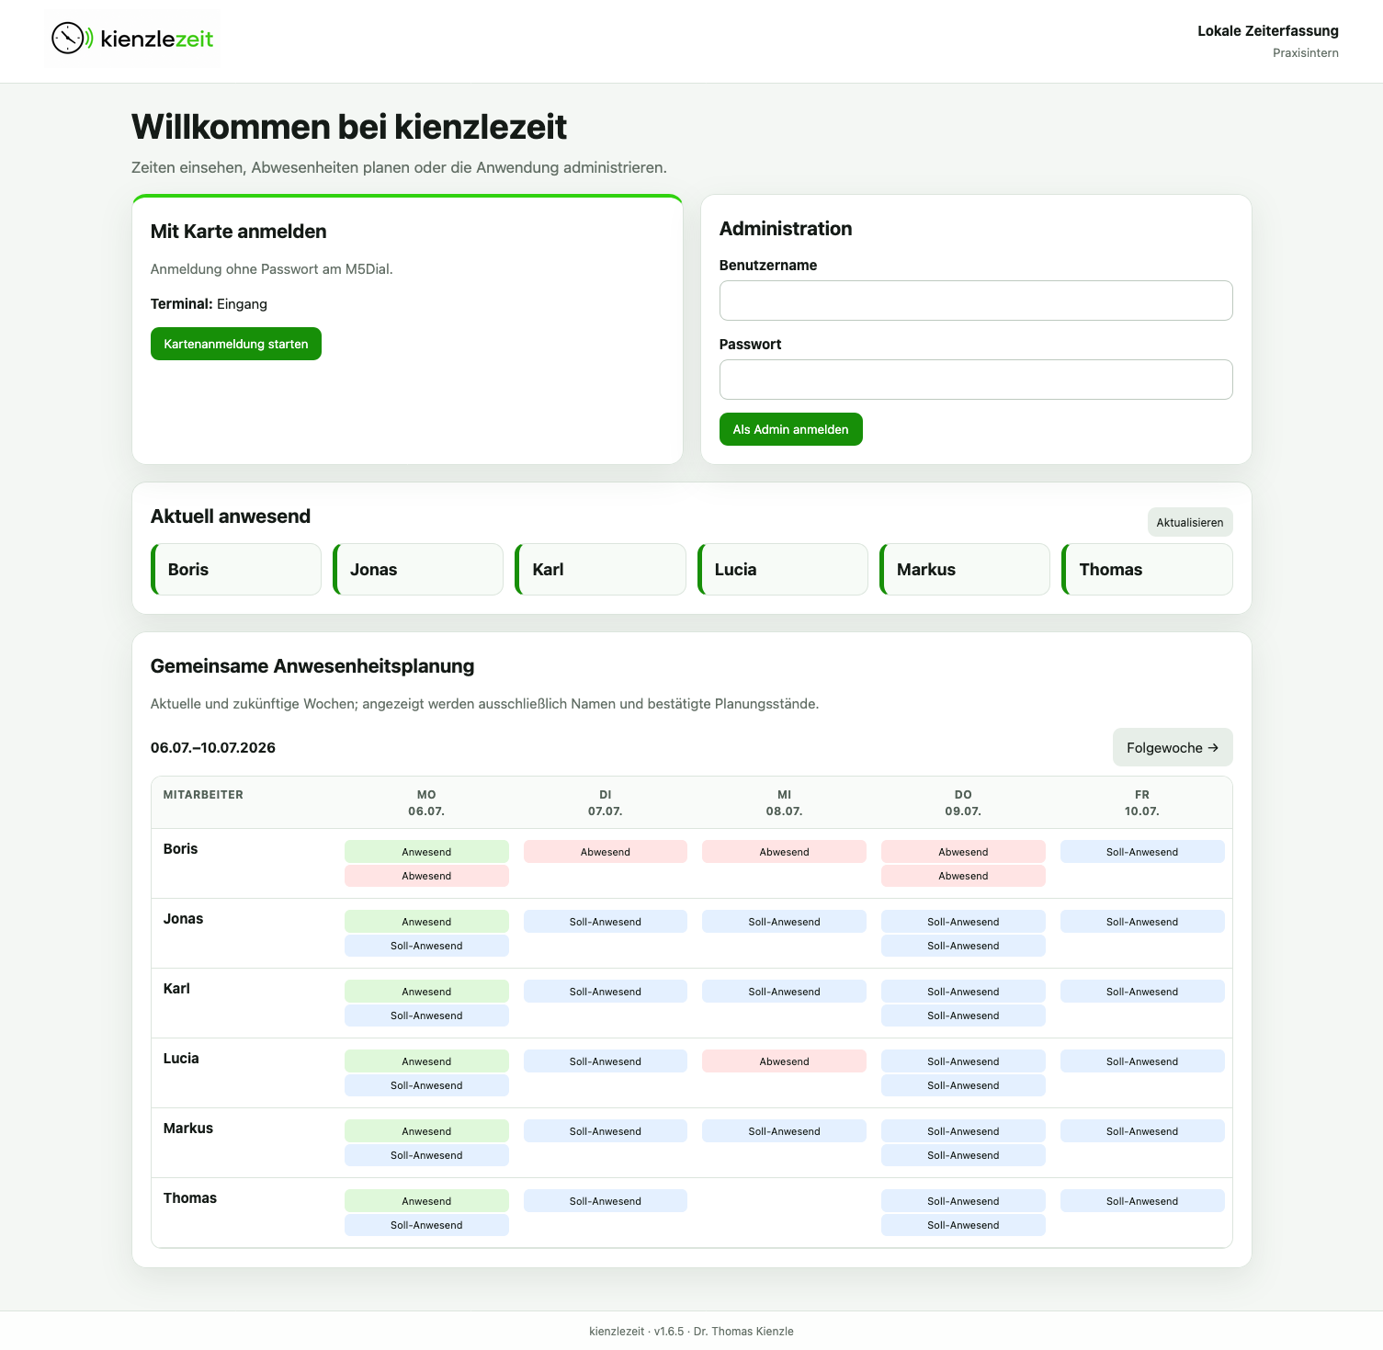Image resolution: width=1383 pixels, height=1350 pixels.
Task: Click Als Admin anmelden button
Action: click(790, 429)
